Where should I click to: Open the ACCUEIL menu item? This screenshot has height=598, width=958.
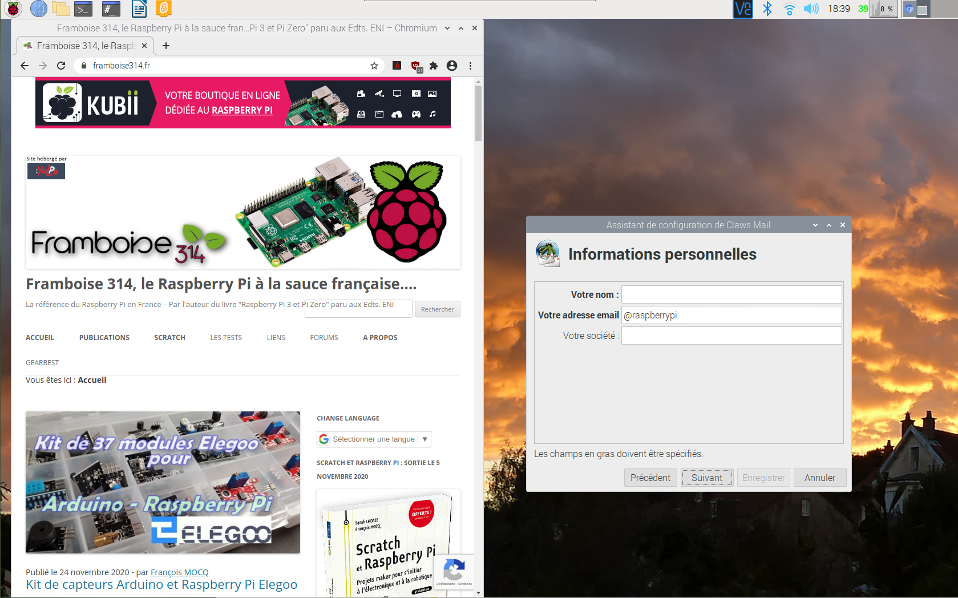pyautogui.click(x=40, y=337)
